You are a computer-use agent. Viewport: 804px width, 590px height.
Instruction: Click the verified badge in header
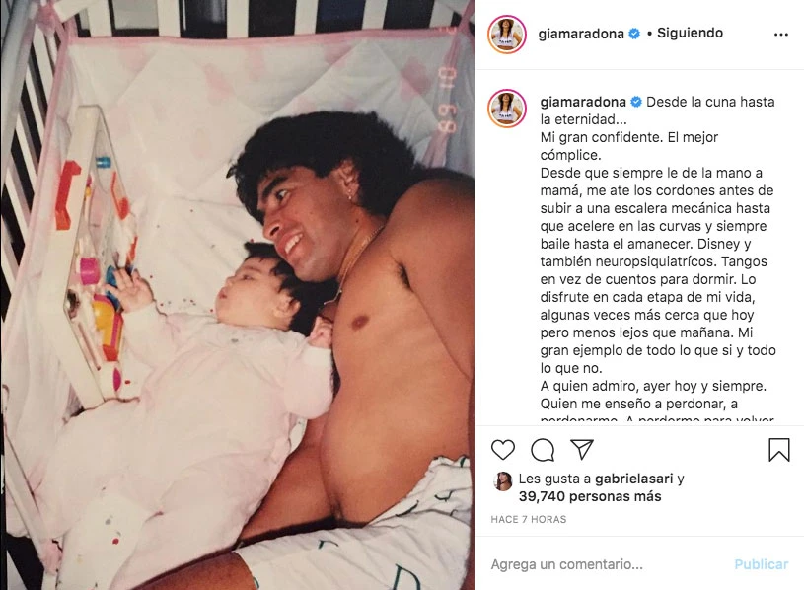point(634,34)
